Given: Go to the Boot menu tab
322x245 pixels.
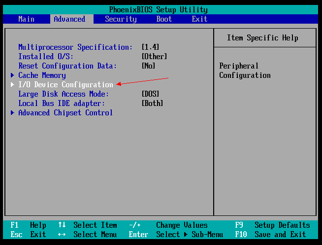Looking at the screenshot, I should [x=164, y=19].
